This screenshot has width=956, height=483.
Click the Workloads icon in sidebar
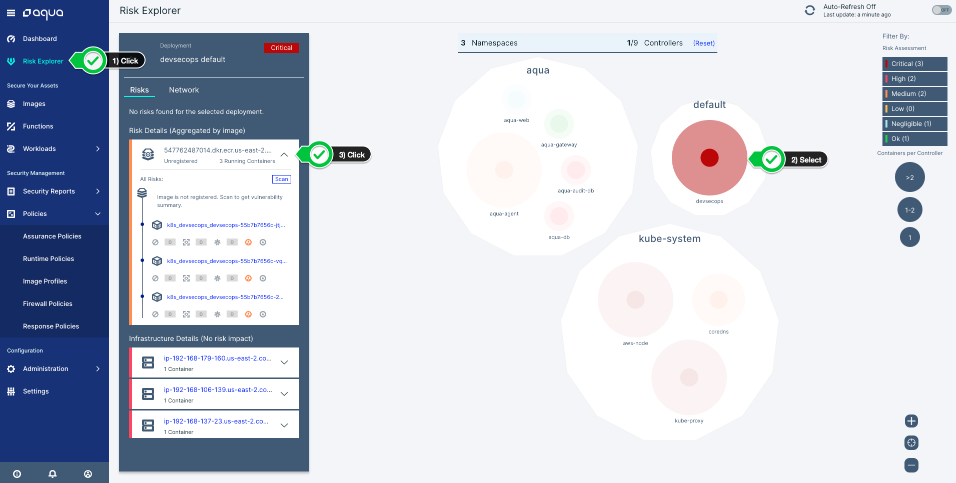click(x=11, y=148)
